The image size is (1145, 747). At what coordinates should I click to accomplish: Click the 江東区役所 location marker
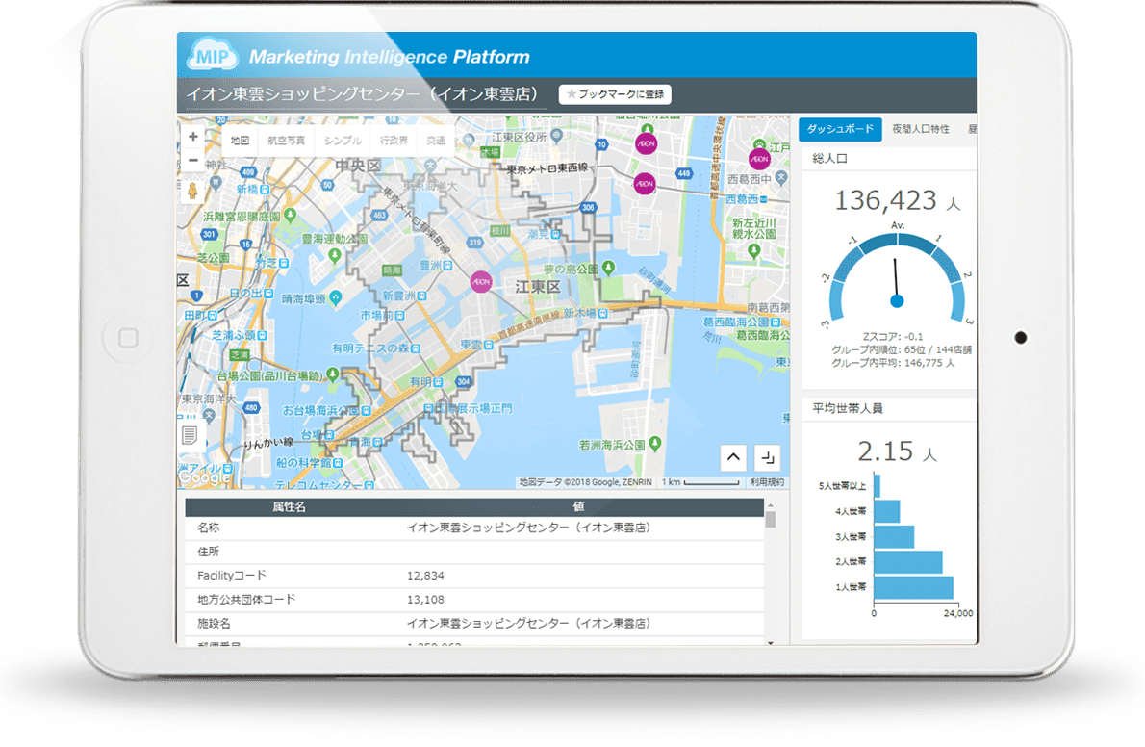[556, 135]
